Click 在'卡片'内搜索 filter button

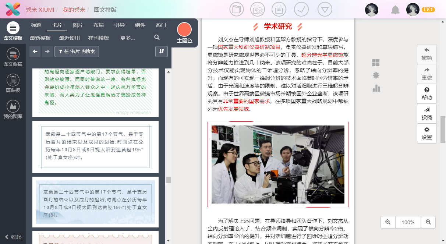77,52
